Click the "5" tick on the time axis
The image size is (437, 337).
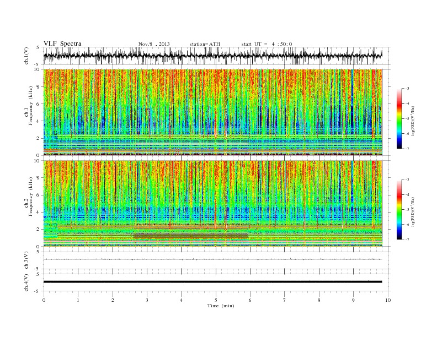pos(216,300)
